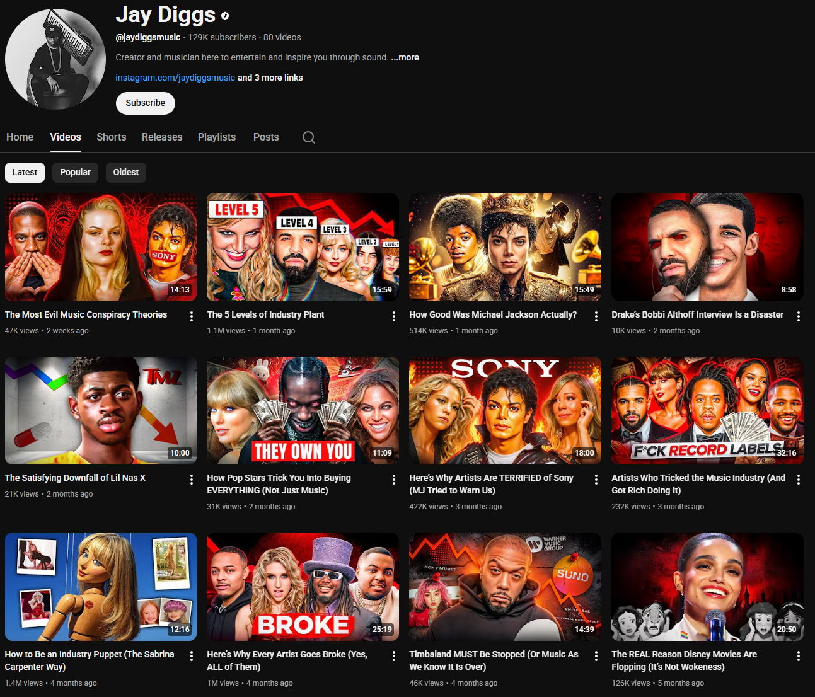
Task: Click the channel search magnifier icon
Action: point(308,137)
